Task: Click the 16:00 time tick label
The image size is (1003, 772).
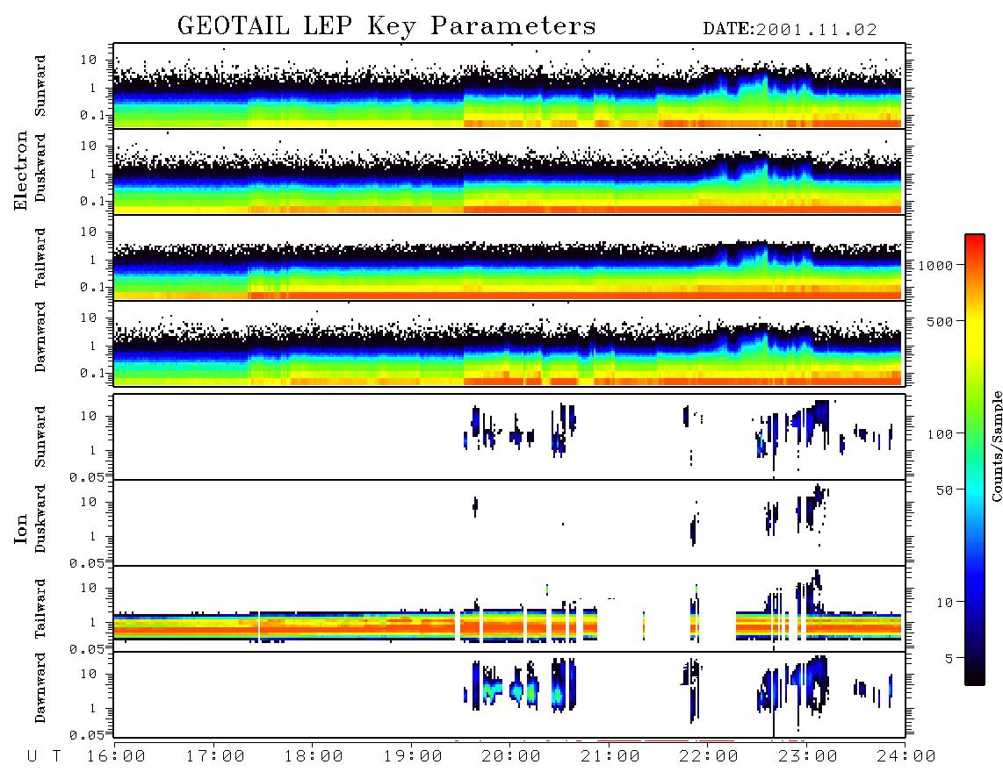Action: (x=116, y=756)
